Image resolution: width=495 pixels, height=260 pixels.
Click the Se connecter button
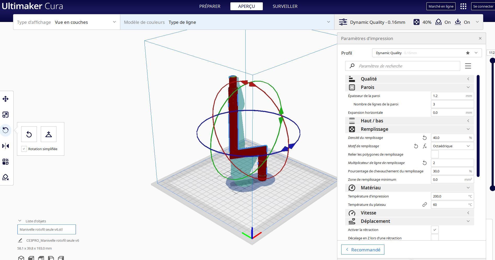tap(483, 6)
